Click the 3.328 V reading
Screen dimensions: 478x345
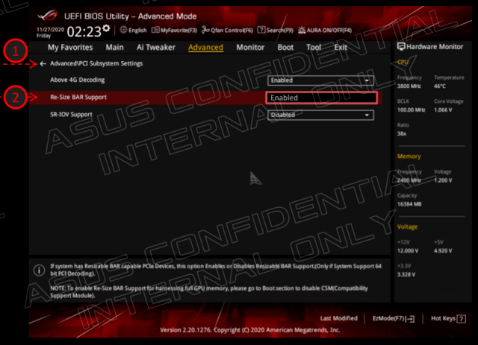(406, 275)
